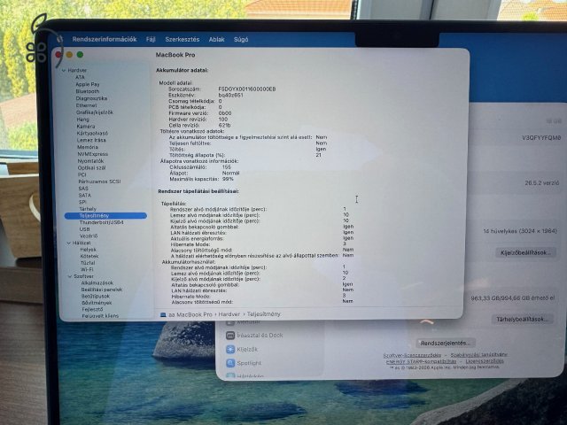
Task: Select Bluetooth in the sidebar
Action: tap(87, 91)
